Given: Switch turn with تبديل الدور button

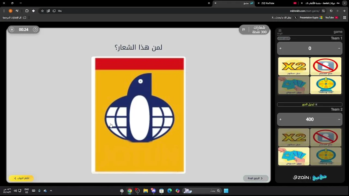Looking at the screenshot, I should [310, 105].
